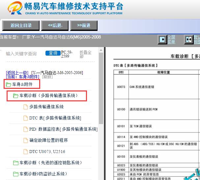
Task: Click folder icon of 先进的遥控钥匙系统
Action: pos(16,163)
